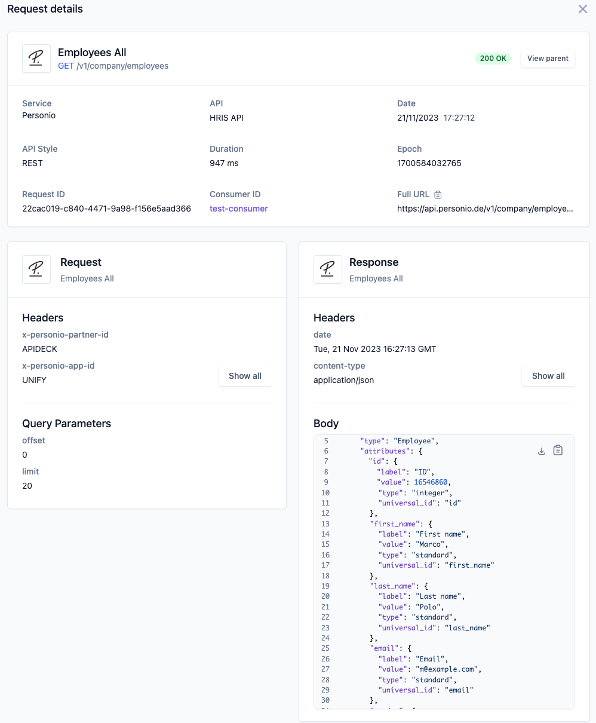596x723 pixels.
Task: Click the GET method label
Action: pos(66,66)
